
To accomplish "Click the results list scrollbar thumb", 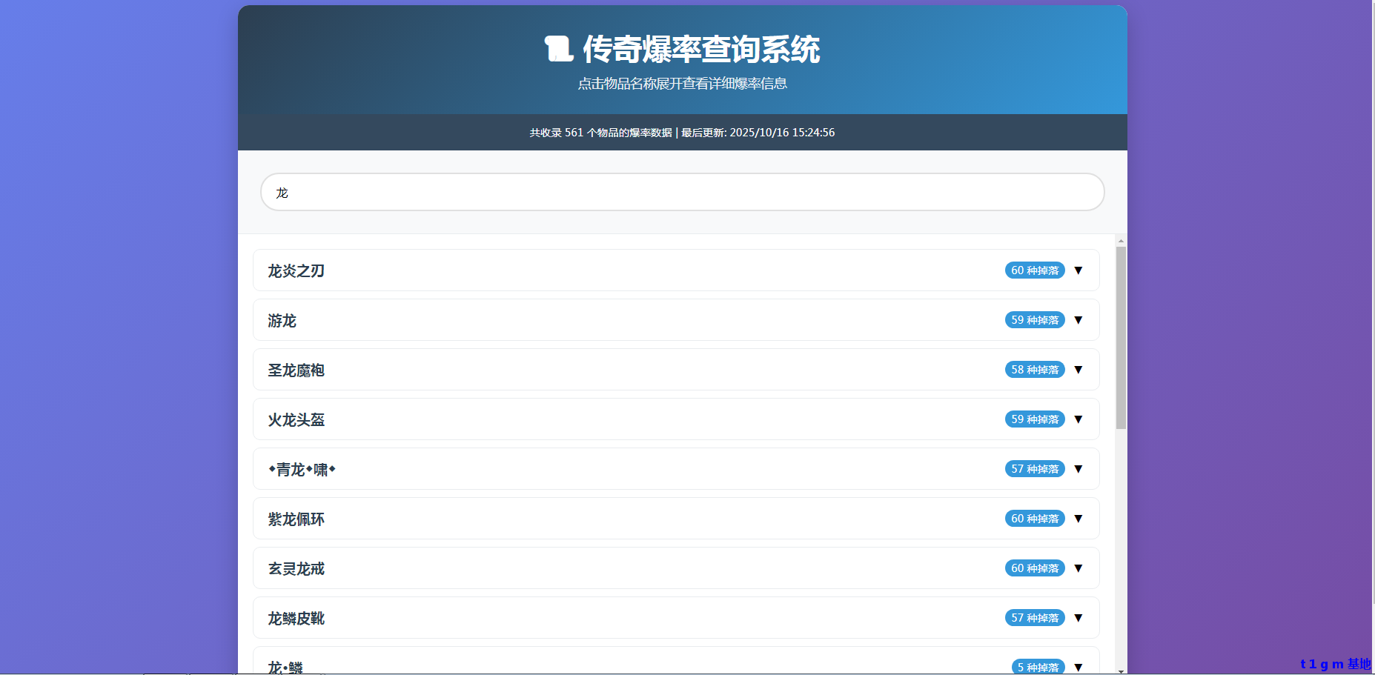I will coord(1121,337).
